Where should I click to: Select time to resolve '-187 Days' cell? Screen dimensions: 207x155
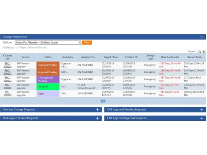(x=170, y=79)
